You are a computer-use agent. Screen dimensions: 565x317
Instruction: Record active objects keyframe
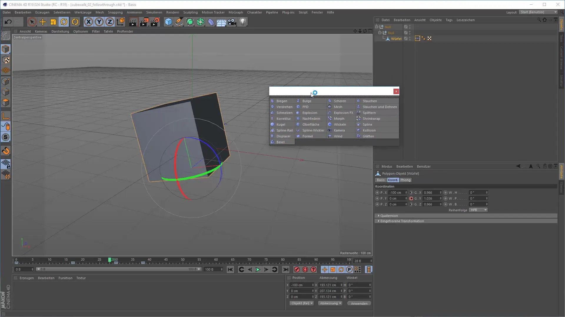(297, 269)
